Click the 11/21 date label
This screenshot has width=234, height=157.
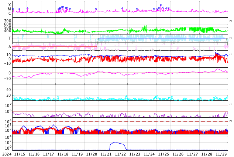coord(106,154)
